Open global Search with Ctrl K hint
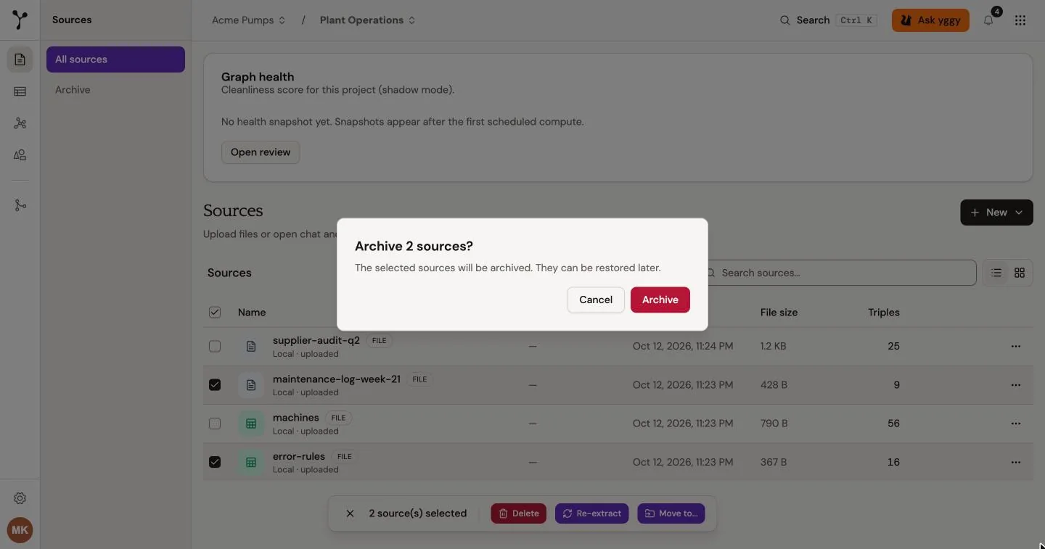The width and height of the screenshot is (1045, 549). (828, 20)
